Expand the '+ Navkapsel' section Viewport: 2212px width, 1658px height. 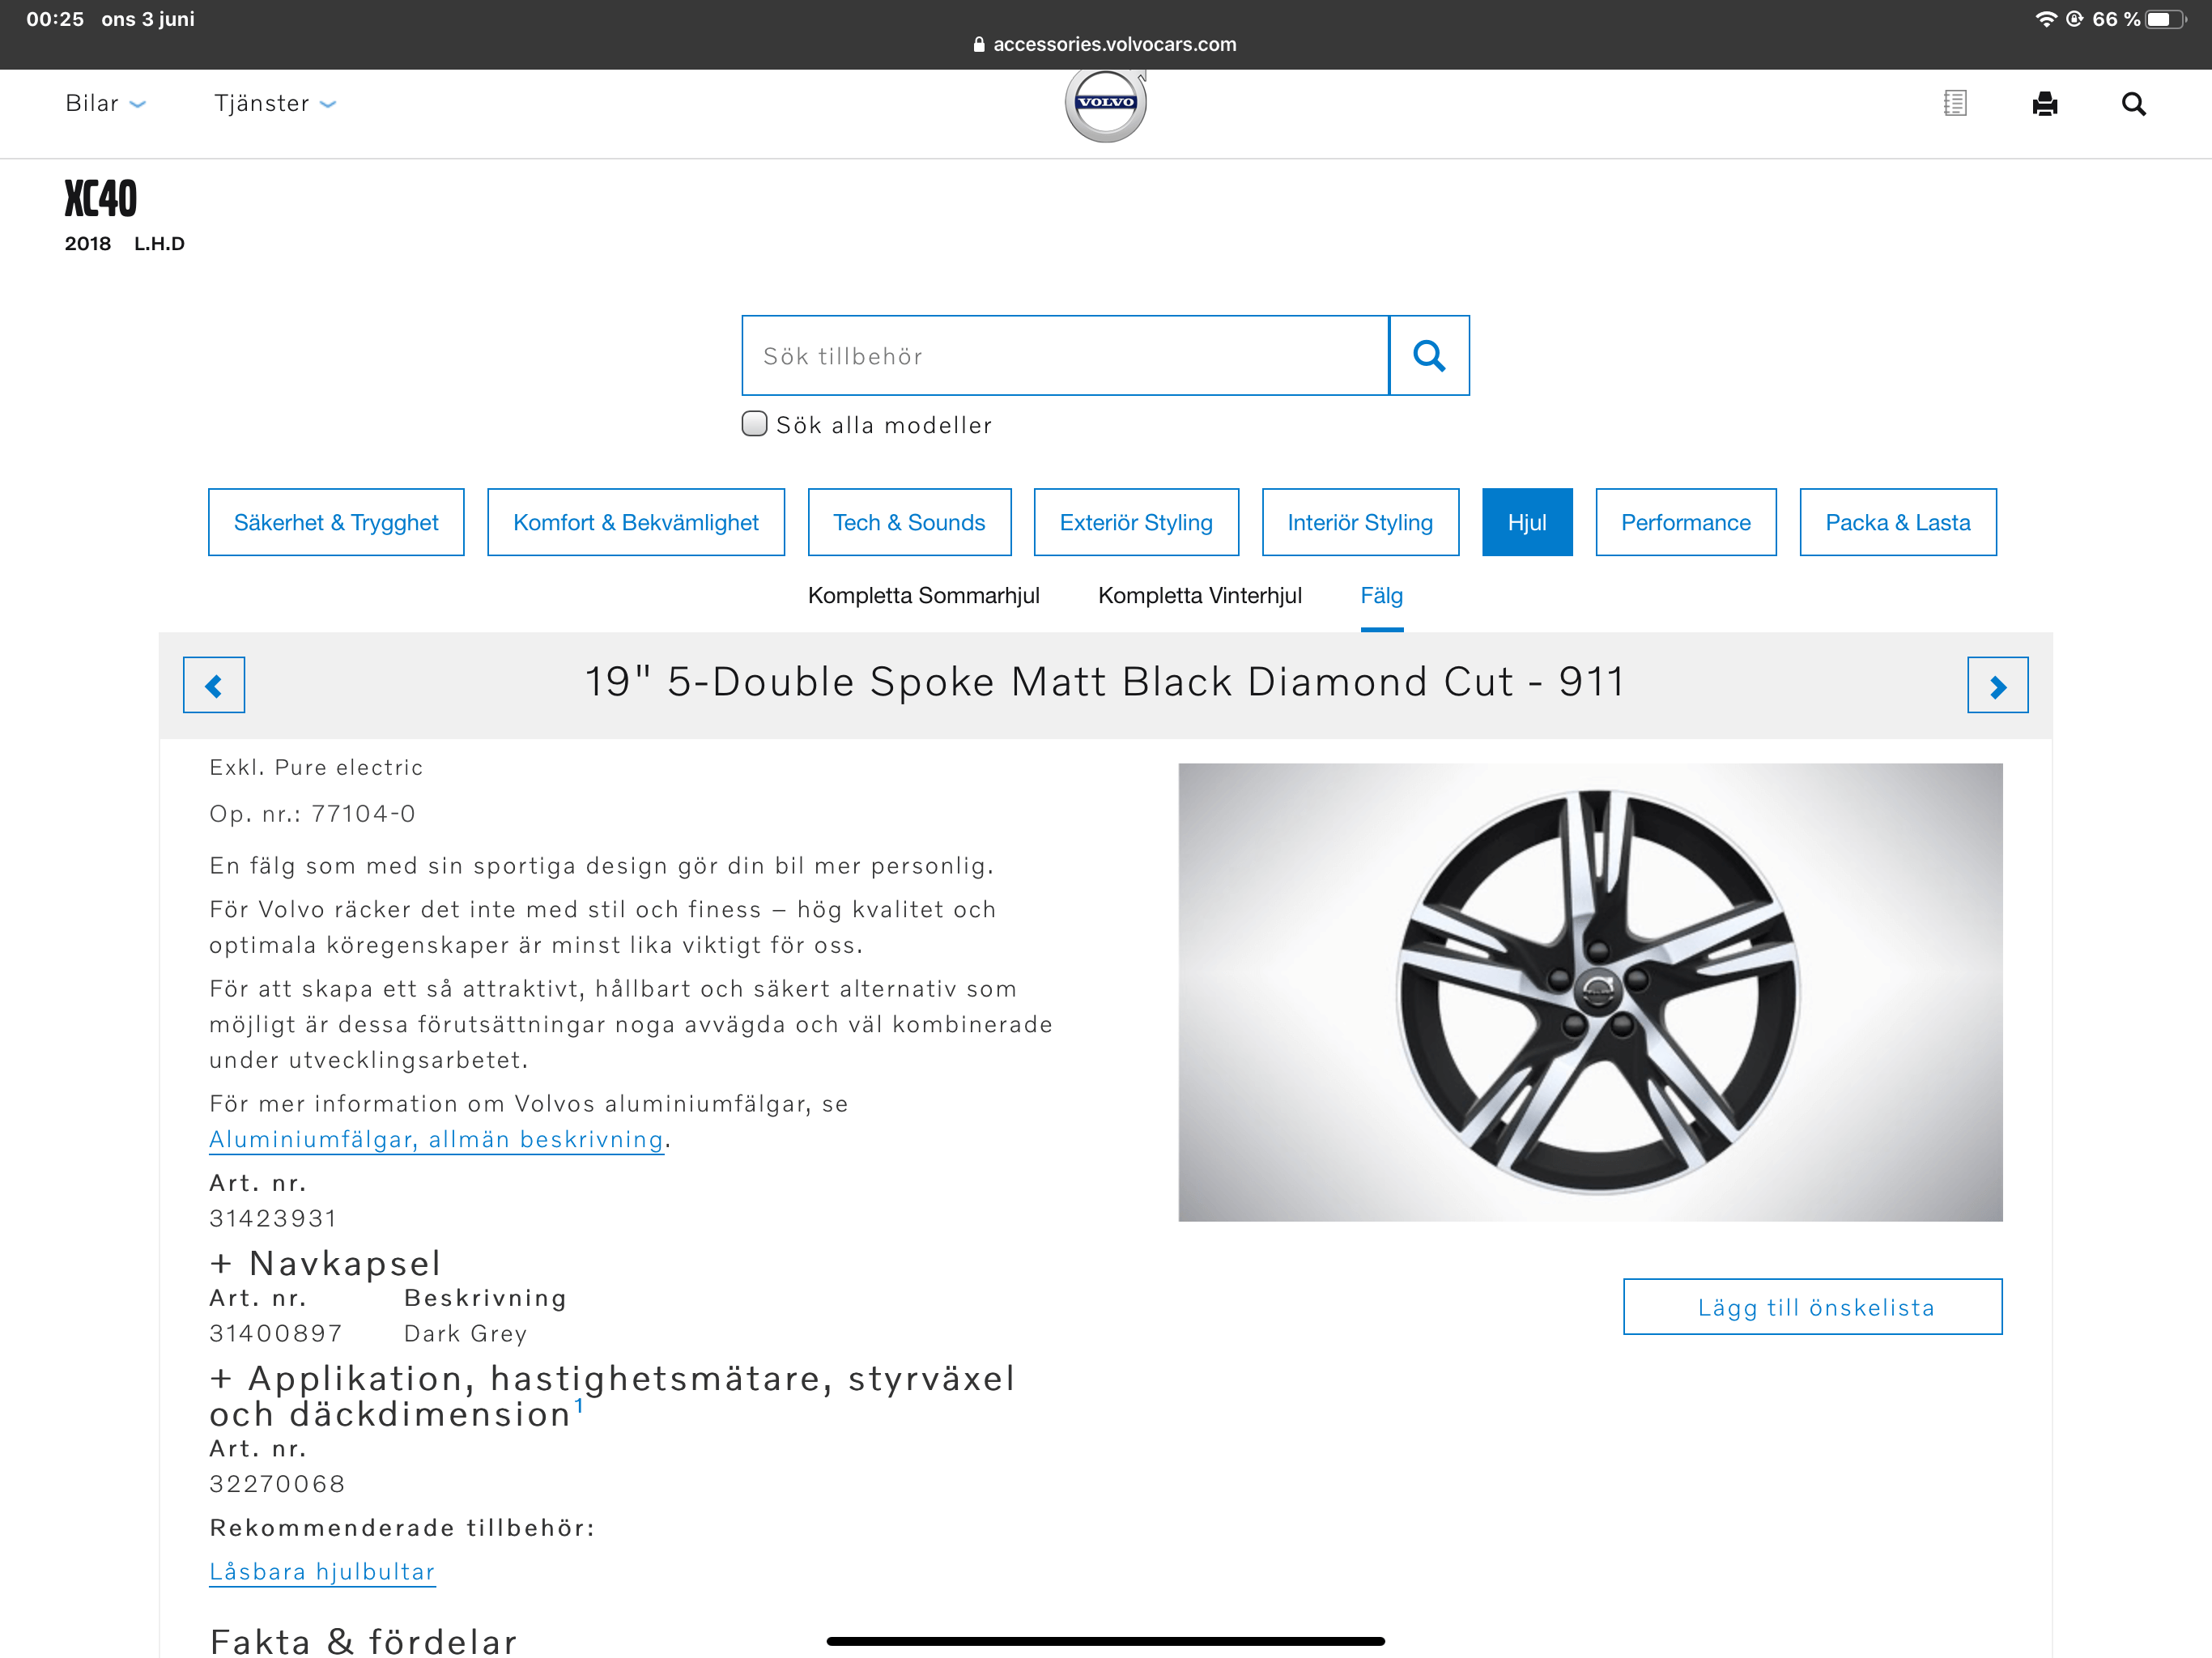(x=325, y=1263)
